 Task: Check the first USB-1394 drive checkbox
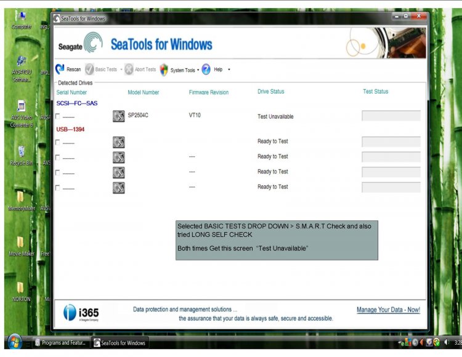58,142
